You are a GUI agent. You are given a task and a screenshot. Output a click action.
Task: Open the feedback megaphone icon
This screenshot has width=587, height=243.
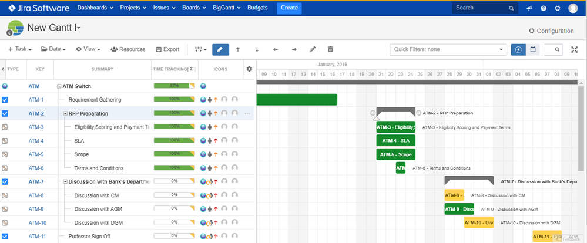click(x=529, y=8)
